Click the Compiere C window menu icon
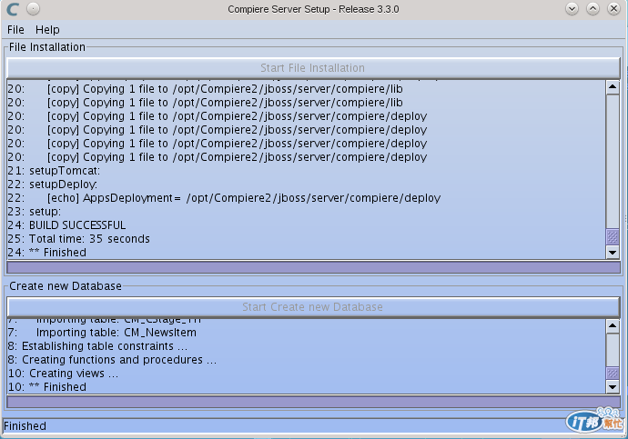Viewport: 628px width, 439px height. pyautogui.click(x=13, y=9)
